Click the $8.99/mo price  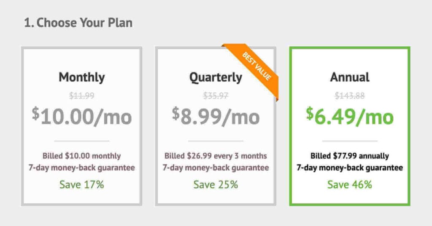pos(216,116)
